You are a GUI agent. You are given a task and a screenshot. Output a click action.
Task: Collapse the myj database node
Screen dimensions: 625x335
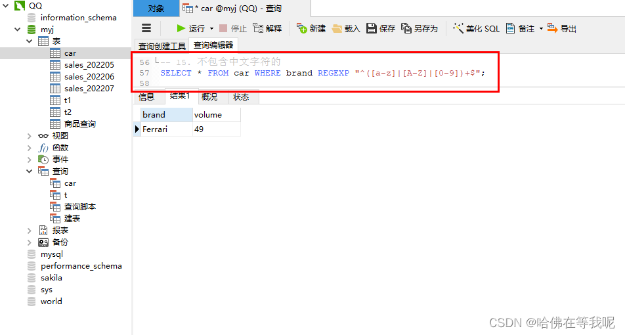tap(18, 30)
